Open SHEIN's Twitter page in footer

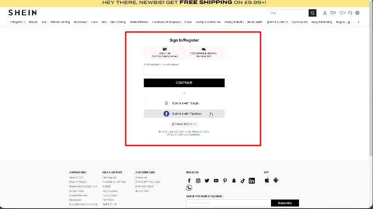tap(207, 181)
